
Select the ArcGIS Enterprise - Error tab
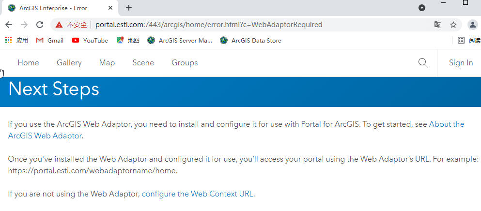click(60, 8)
